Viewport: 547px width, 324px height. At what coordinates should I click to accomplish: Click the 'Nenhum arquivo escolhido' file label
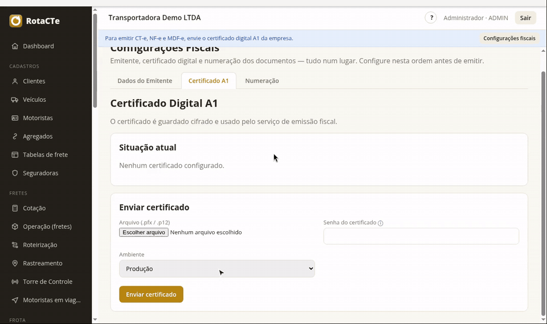pyautogui.click(x=206, y=232)
